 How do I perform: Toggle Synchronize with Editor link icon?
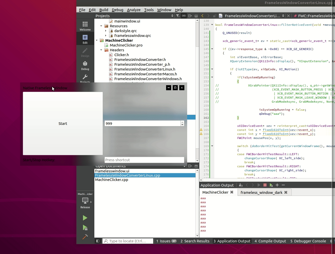point(184,16)
